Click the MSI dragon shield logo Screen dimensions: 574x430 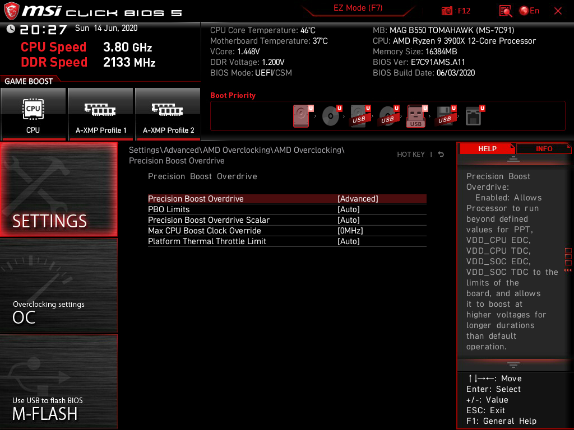[11, 11]
